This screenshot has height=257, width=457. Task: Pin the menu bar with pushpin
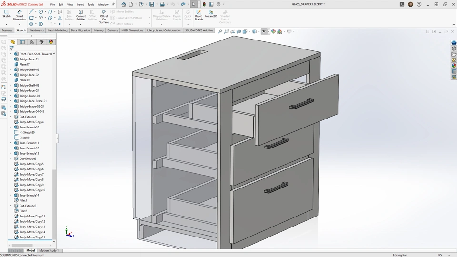coord(113,4)
